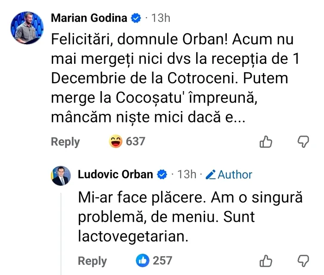Click the pencil icon before Author
This screenshot has width=324, height=275.
point(211,175)
